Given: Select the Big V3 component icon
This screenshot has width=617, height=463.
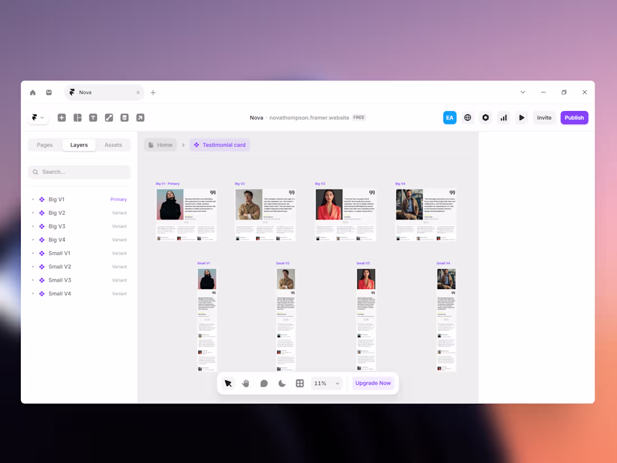Looking at the screenshot, I should click(42, 226).
